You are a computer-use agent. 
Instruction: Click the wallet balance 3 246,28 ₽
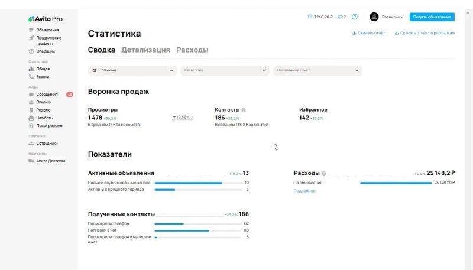tap(320, 17)
